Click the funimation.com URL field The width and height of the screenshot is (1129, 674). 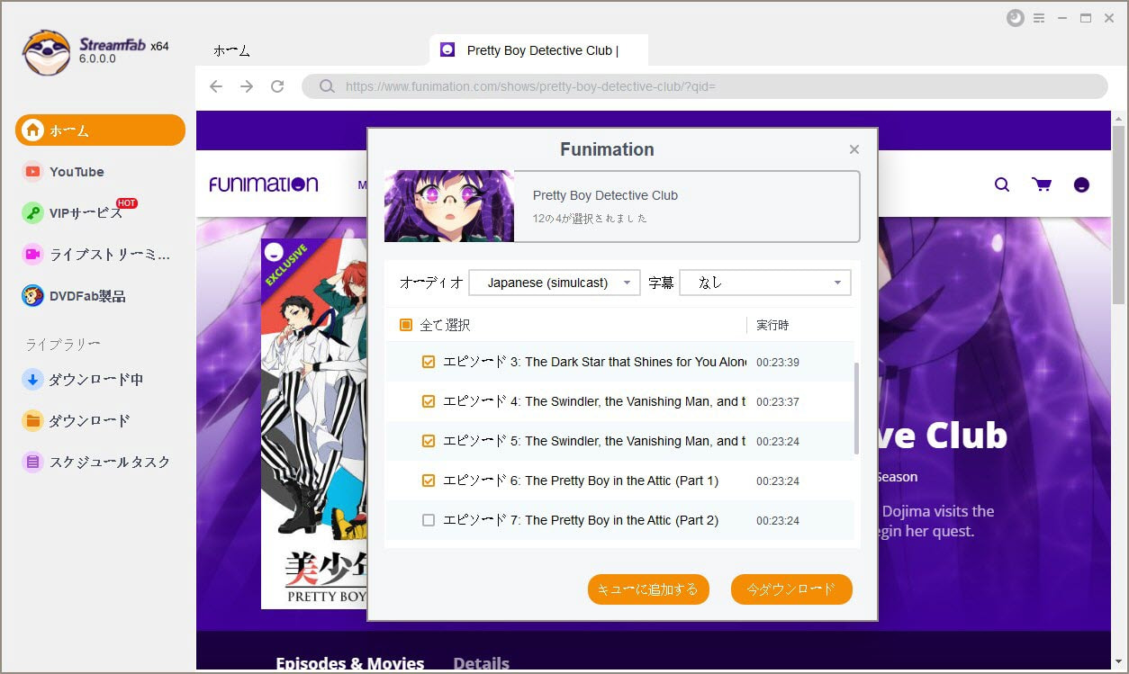(704, 86)
